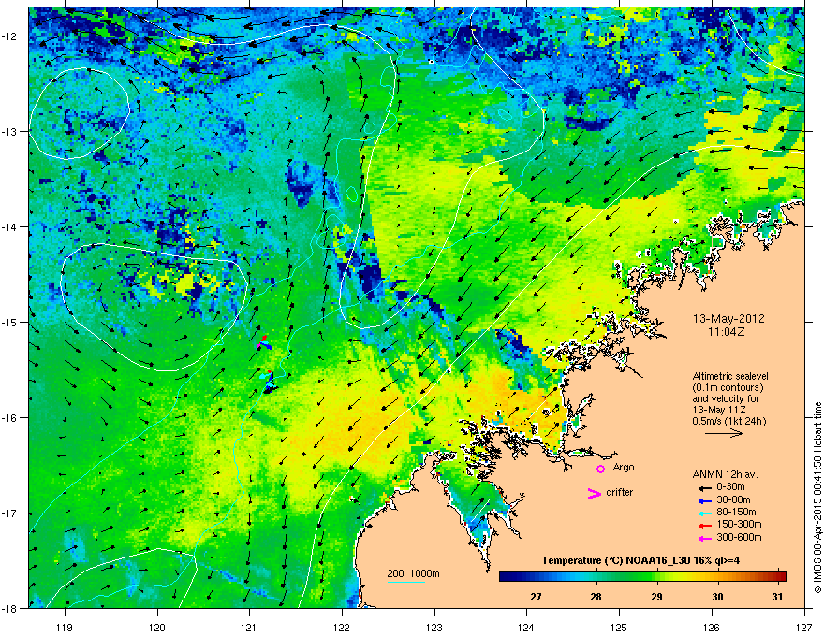Click the '150-300m' depth label
Screen dimensions: 824x636
(x=740, y=524)
